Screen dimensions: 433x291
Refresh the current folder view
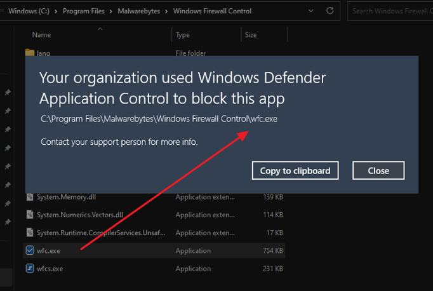(330, 11)
